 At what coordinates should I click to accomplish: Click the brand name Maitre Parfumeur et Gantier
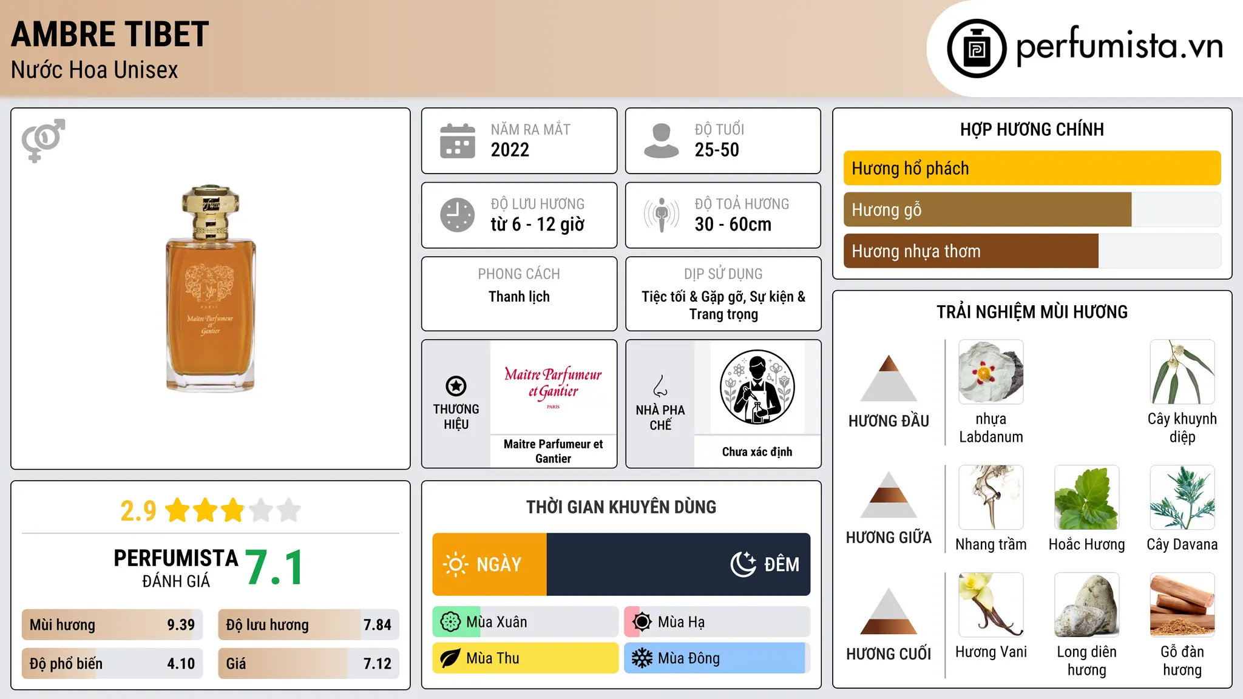(553, 451)
